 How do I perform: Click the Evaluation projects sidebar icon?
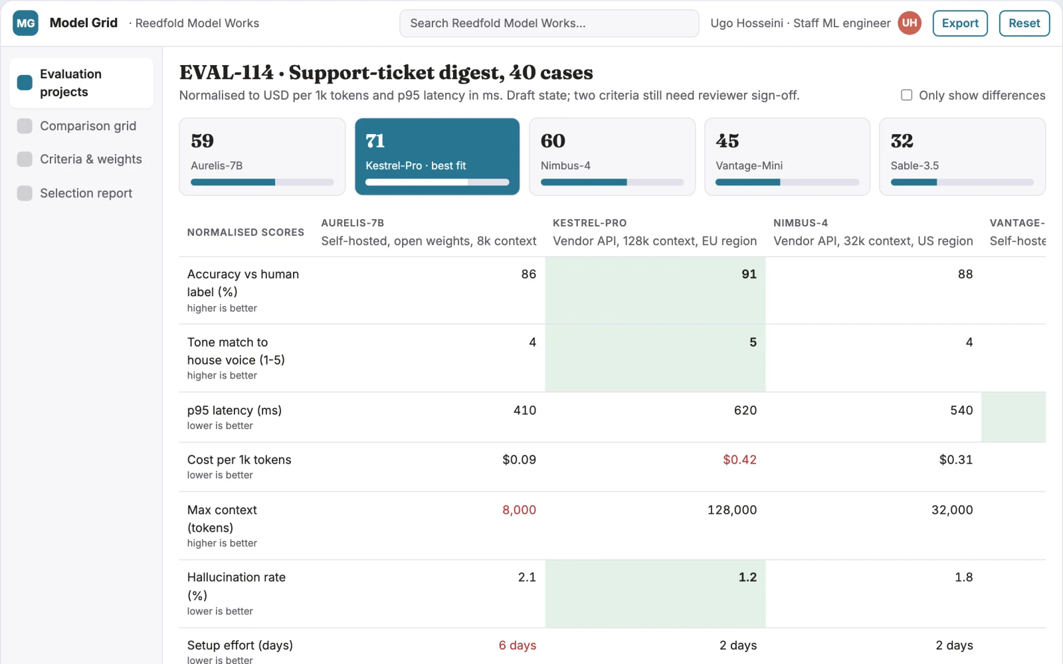pyautogui.click(x=25, y=83)
